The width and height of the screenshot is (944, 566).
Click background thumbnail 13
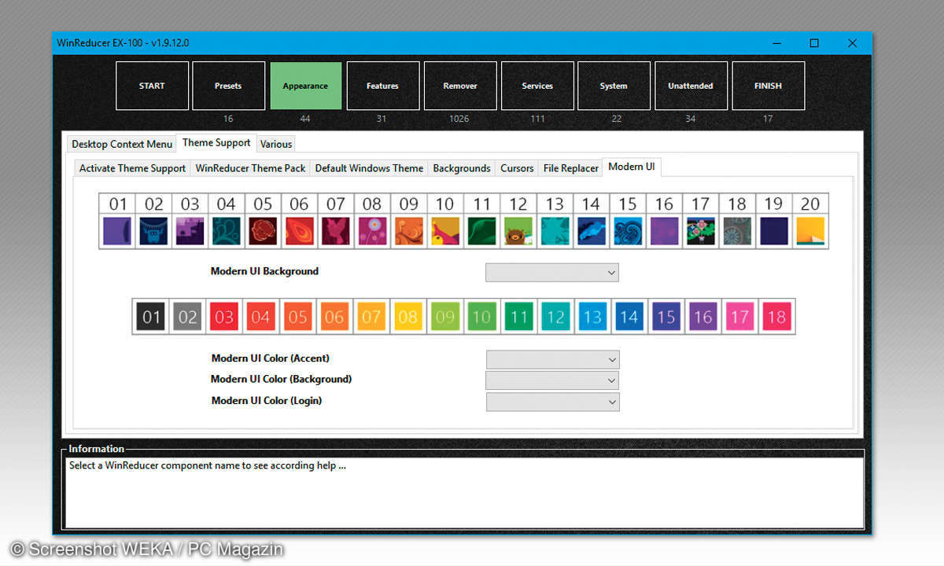point(555,231)
